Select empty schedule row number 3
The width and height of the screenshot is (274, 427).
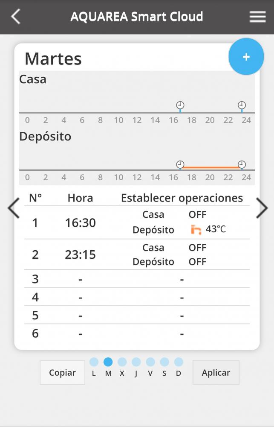click(x=137, y=279)
